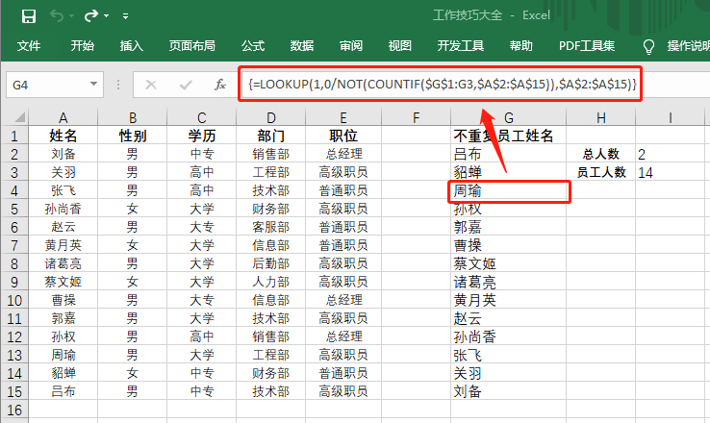The image size is (710, 423).
Task: Select column B header
Action: tap(132, 117)
